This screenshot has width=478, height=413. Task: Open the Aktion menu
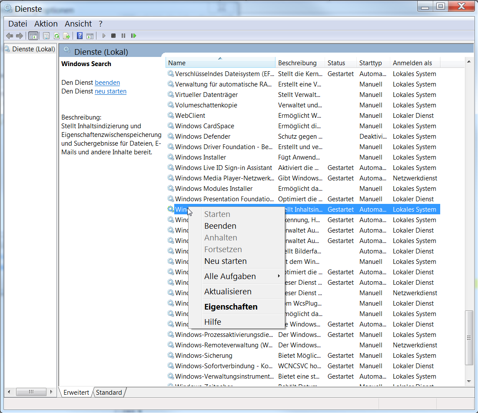46,24
